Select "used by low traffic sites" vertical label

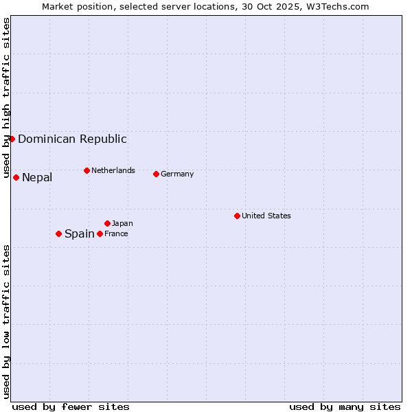coord(6,321)
